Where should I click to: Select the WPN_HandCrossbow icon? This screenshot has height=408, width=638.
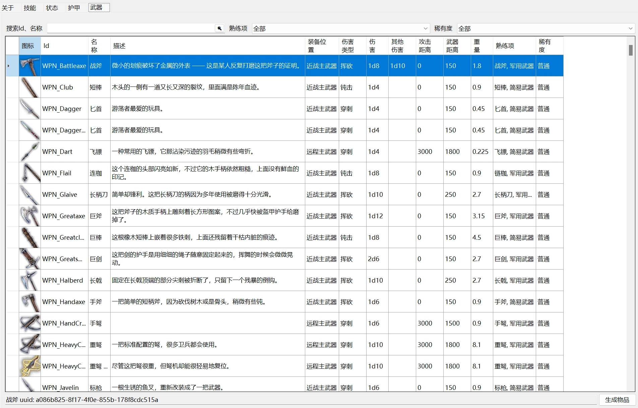30,323
